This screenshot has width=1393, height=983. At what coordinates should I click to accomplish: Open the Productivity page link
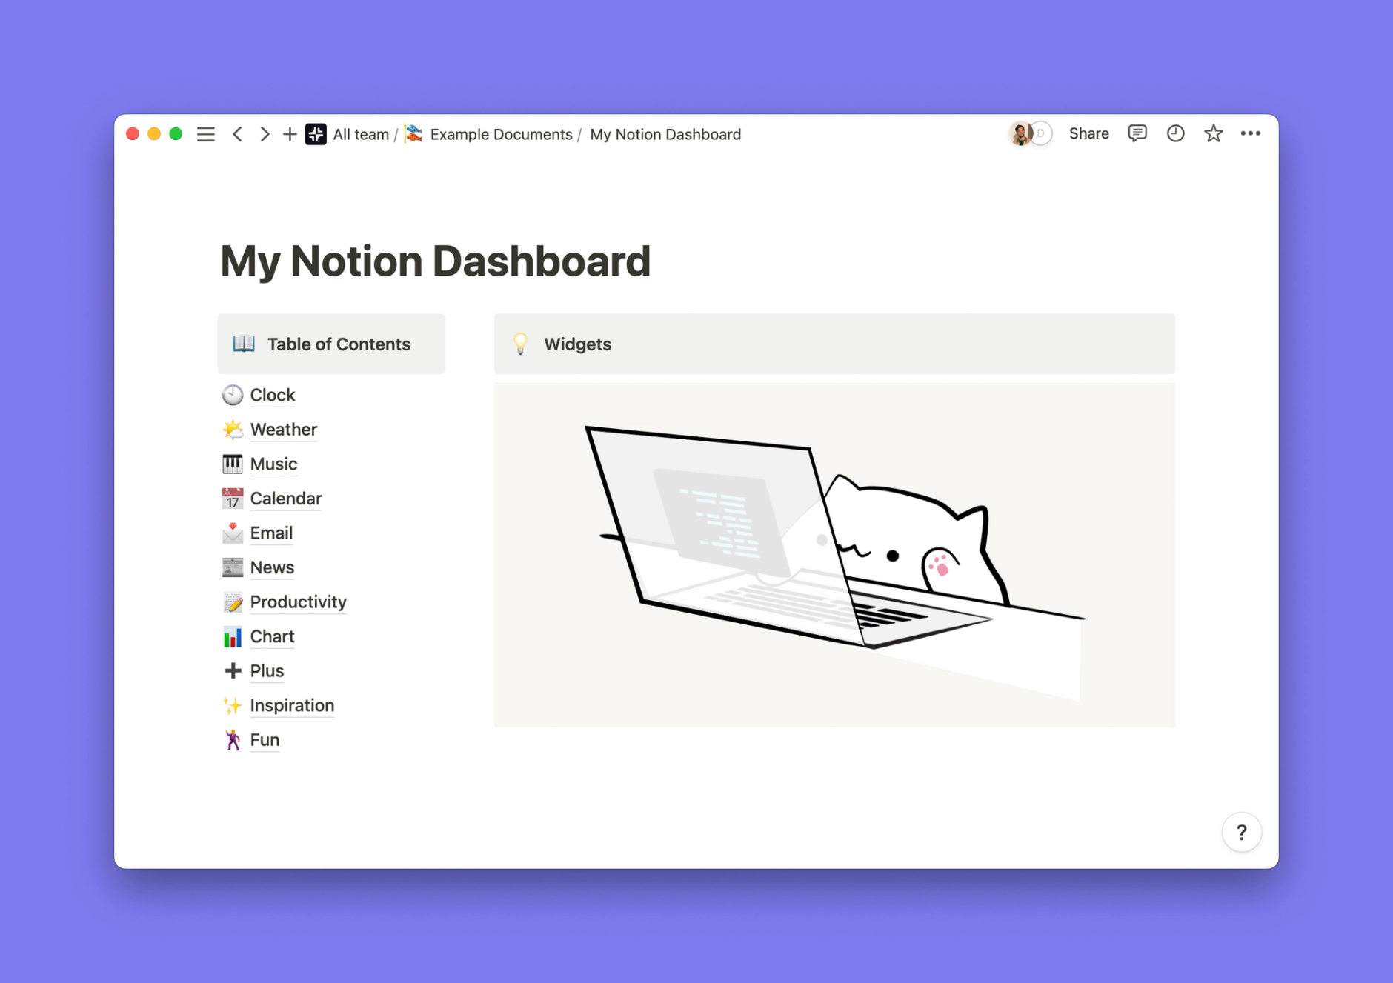click(x=299, y=602)
